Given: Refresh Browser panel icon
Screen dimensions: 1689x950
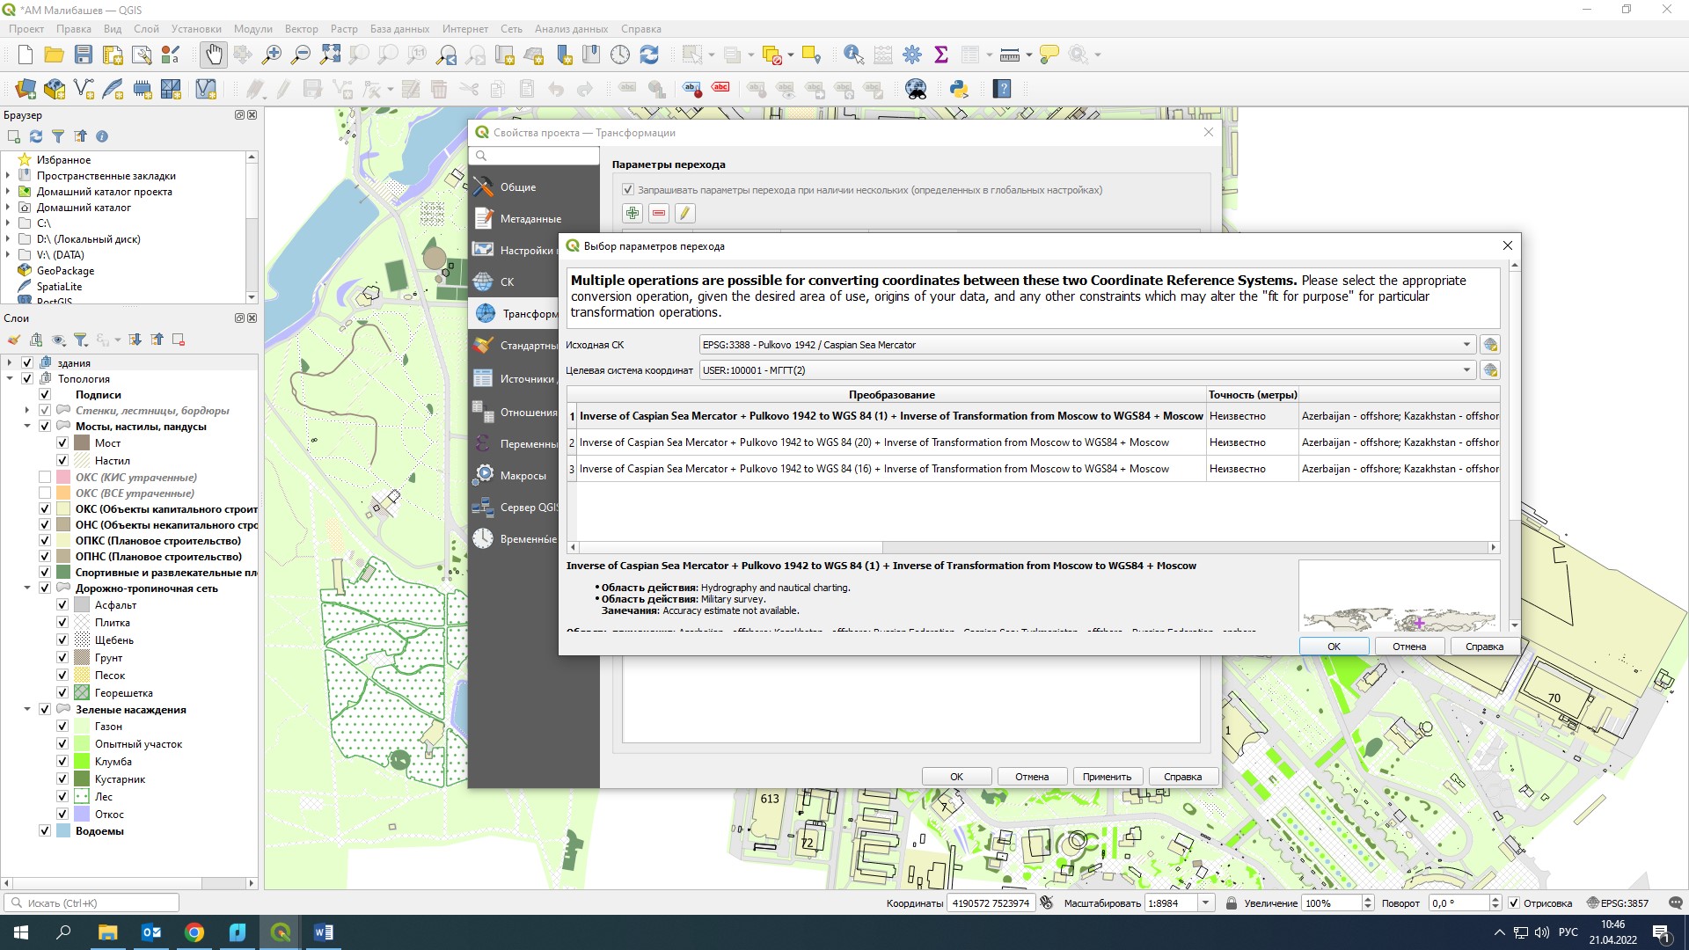Looking at the screenshot, I should [36, 136].
